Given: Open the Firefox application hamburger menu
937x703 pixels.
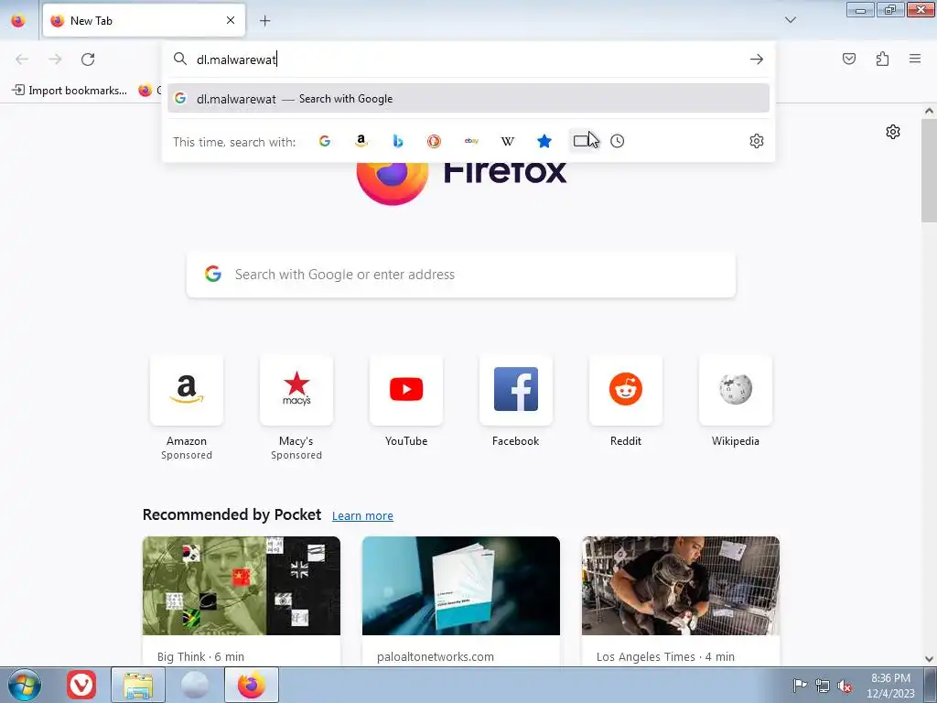Looking at the screenshot, I should pos(915,59).
